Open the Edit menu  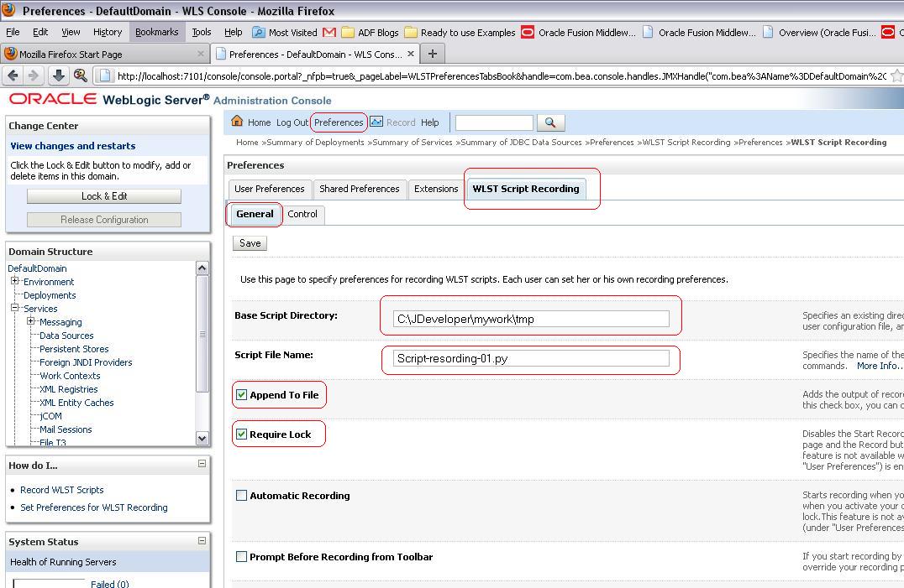[40, 32]
